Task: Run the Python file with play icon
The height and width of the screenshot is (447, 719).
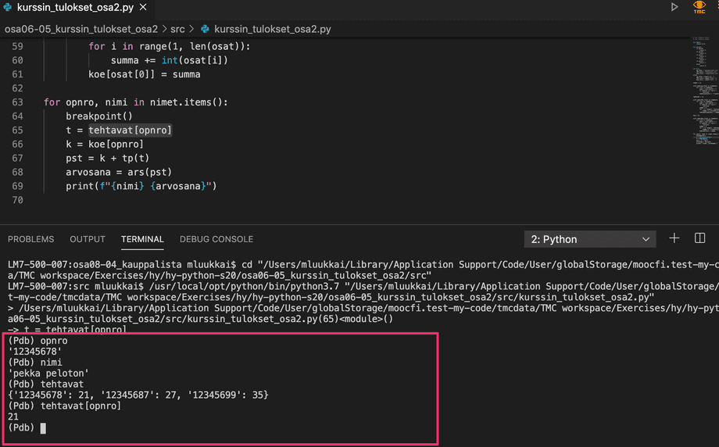Action: [x=674, y=7]
